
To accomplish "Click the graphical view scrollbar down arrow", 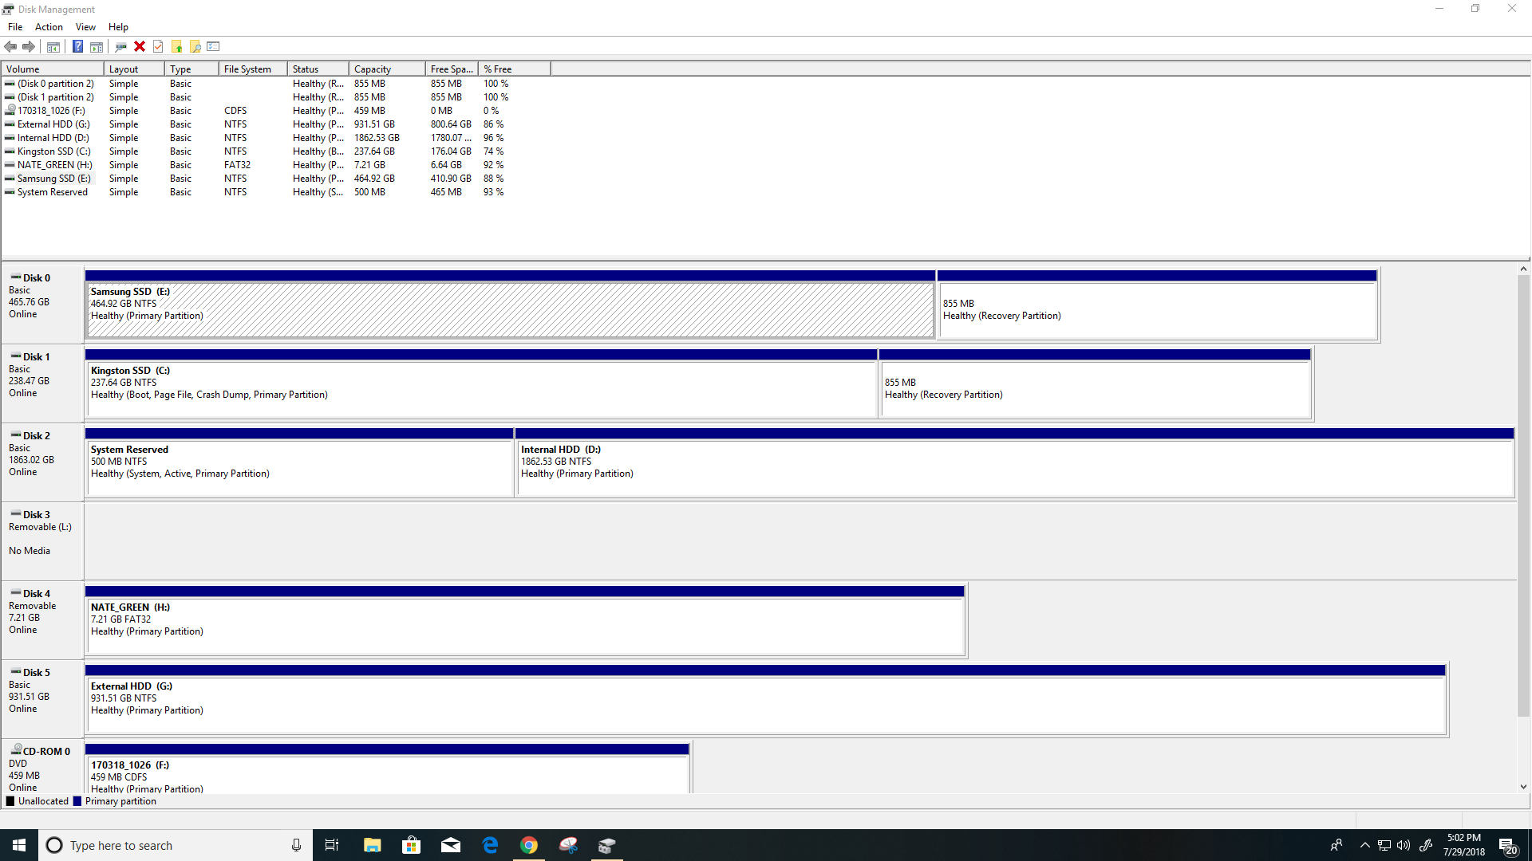I will (1523, 787).
